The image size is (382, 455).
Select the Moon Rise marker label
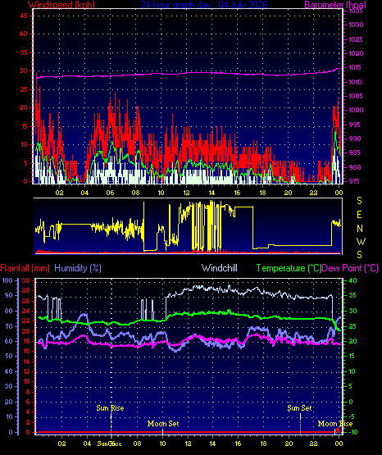coord(335,424)
